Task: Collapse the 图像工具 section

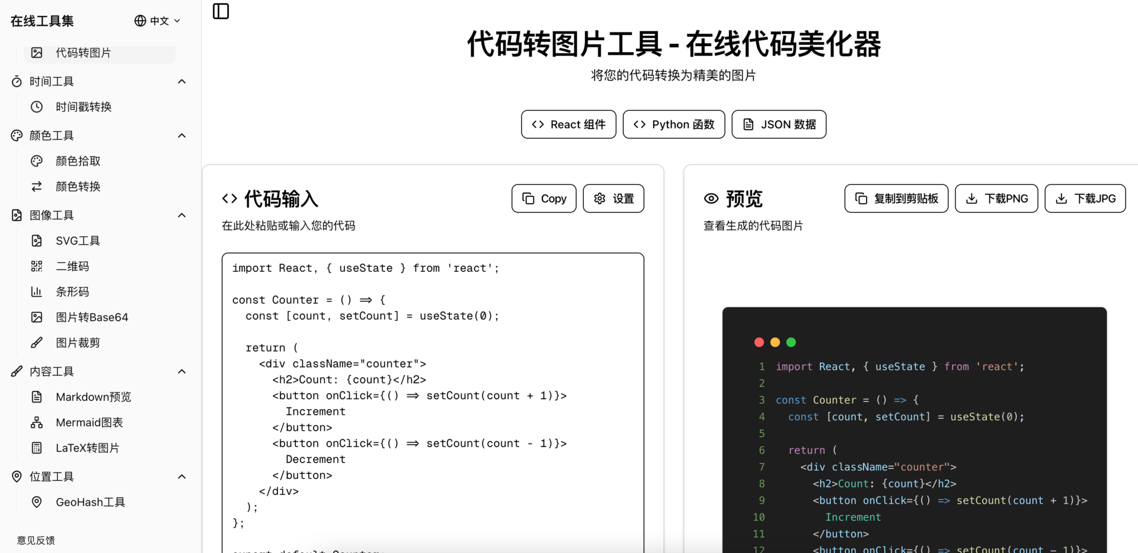Action: click(x=182, y=216)
